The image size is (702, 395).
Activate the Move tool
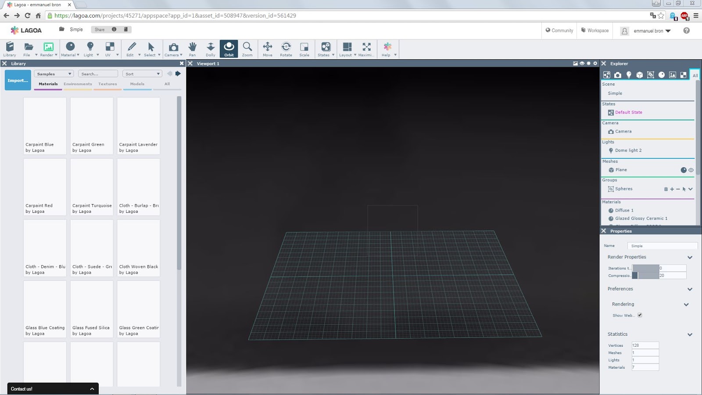click(x=267, y=49)
